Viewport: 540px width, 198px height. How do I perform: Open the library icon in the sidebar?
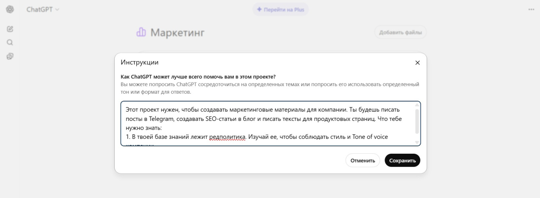pyautogui.click(x=10, y=56)
